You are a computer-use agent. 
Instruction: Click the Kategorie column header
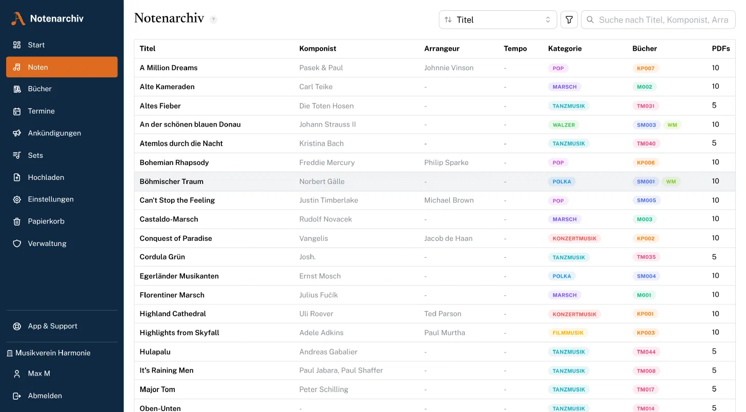565,49
